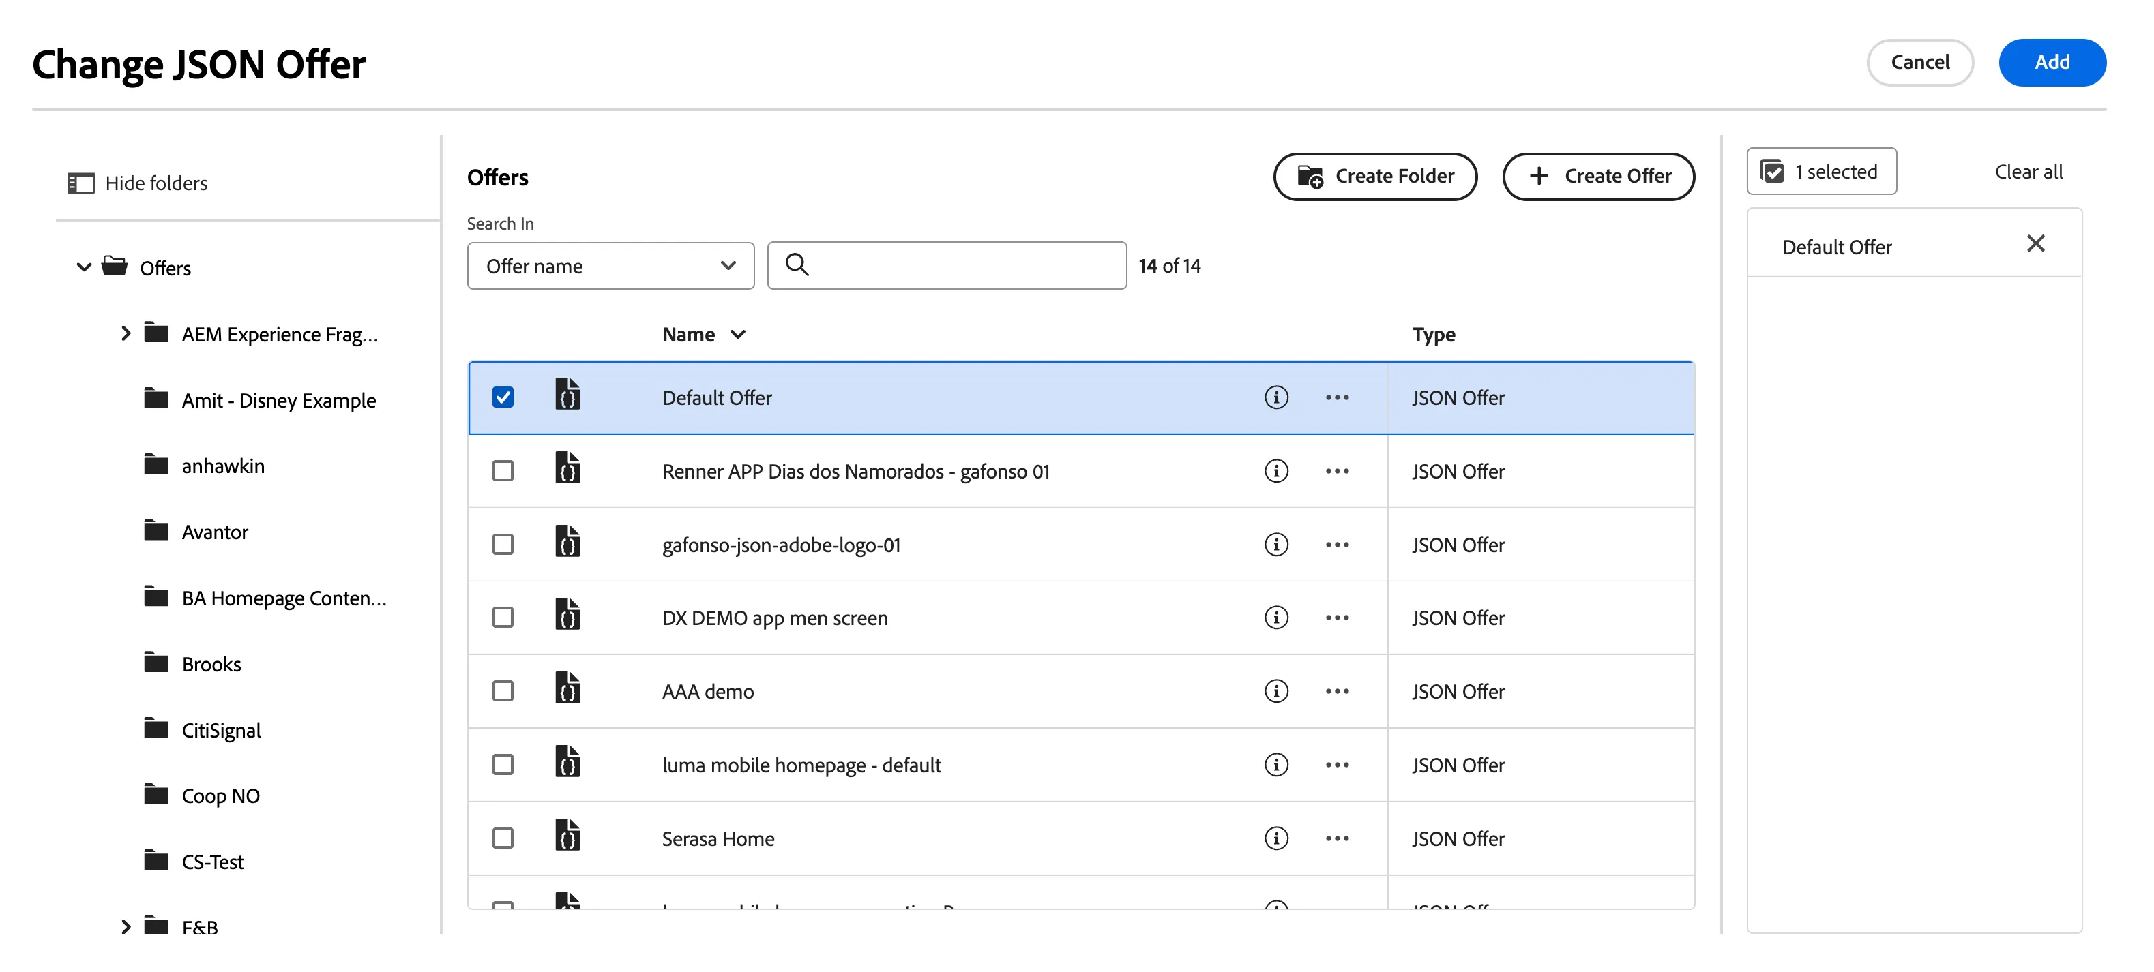Show info for gafonso-json-adobe-logo-01
2154x972 pixels.
(1276, 544)
